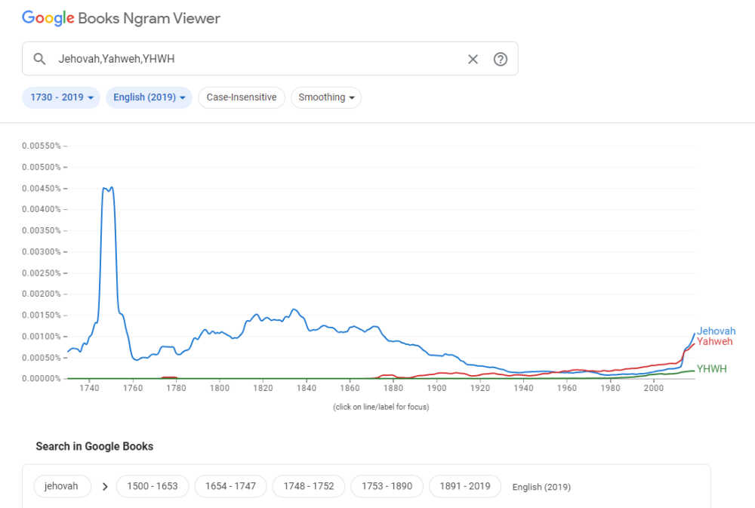
Task: Click the Google Books Ngram Viewer logo
Action: coord(121,18)
